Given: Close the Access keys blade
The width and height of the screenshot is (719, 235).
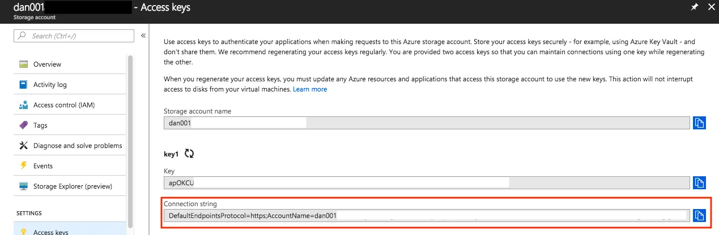Looking at the screenshot, I should [x=712, y=7].
